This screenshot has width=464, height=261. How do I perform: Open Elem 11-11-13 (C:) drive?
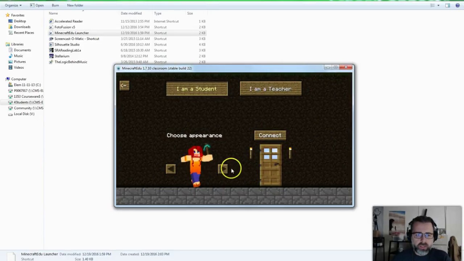click(27, 85)
